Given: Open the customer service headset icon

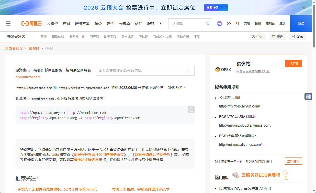Looking at the screenshot, I should coord(238,23).
